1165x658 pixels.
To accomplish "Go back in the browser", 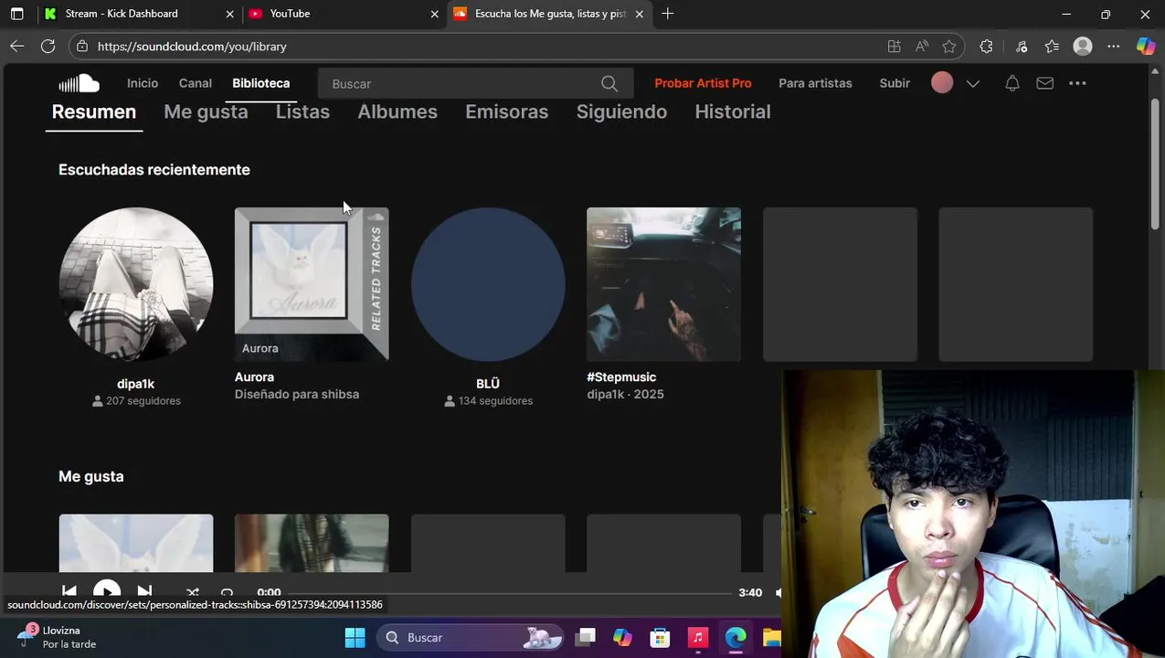I will [x=17, y=46].
